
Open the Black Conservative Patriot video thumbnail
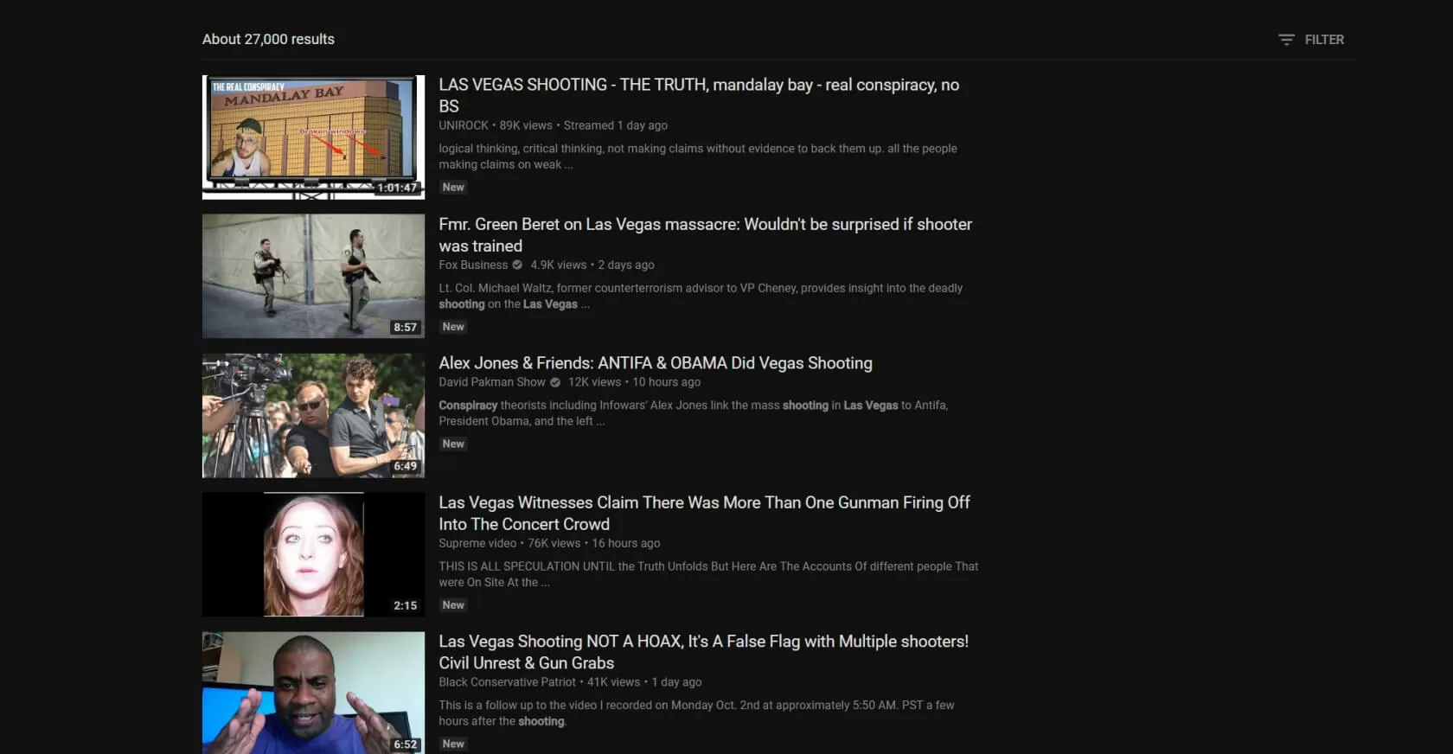313,693
